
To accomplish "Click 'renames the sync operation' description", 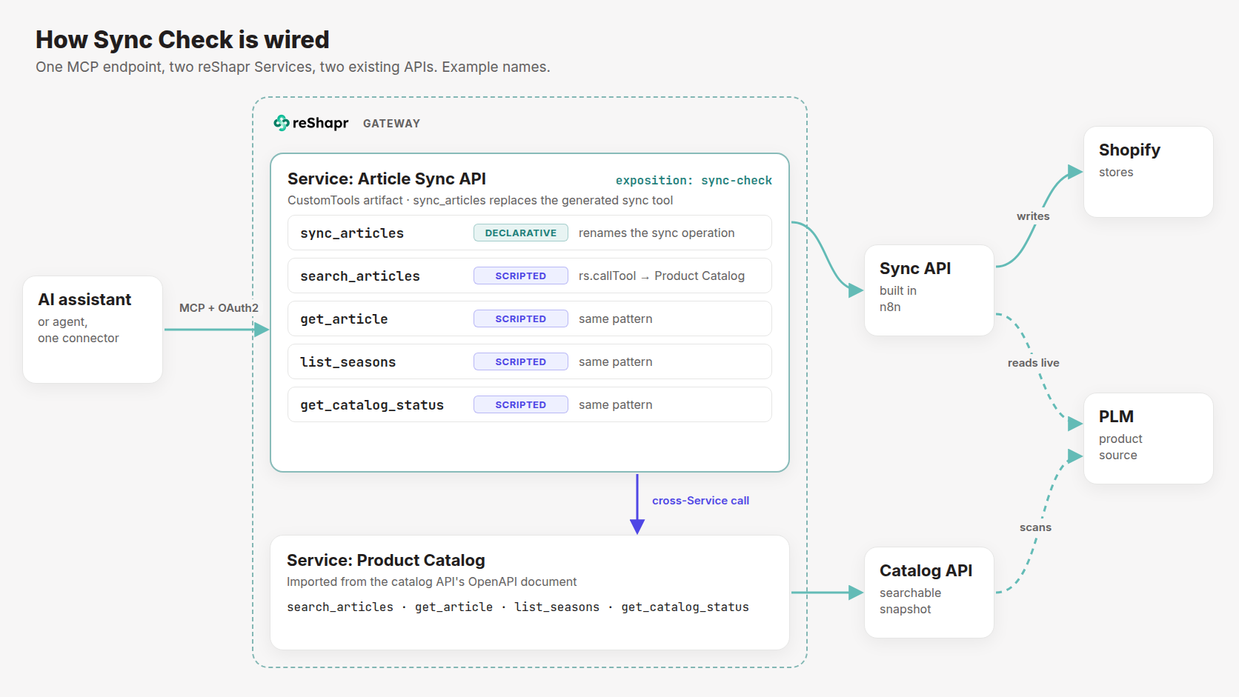I will point(657,233).
